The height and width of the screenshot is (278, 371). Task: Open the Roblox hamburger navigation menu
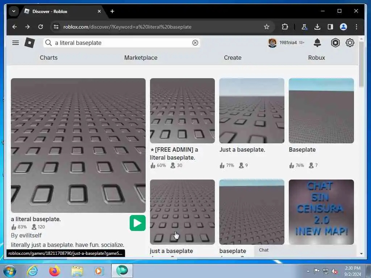pos(16,43)
